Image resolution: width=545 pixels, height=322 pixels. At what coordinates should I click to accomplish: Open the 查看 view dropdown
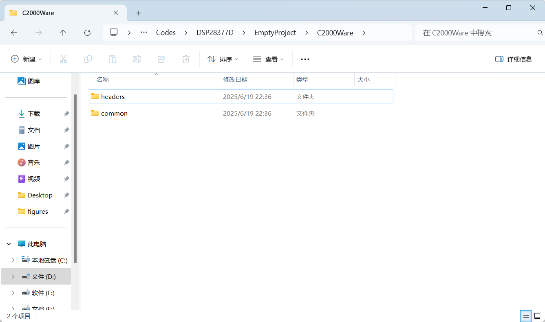click(x=268, y=59)
